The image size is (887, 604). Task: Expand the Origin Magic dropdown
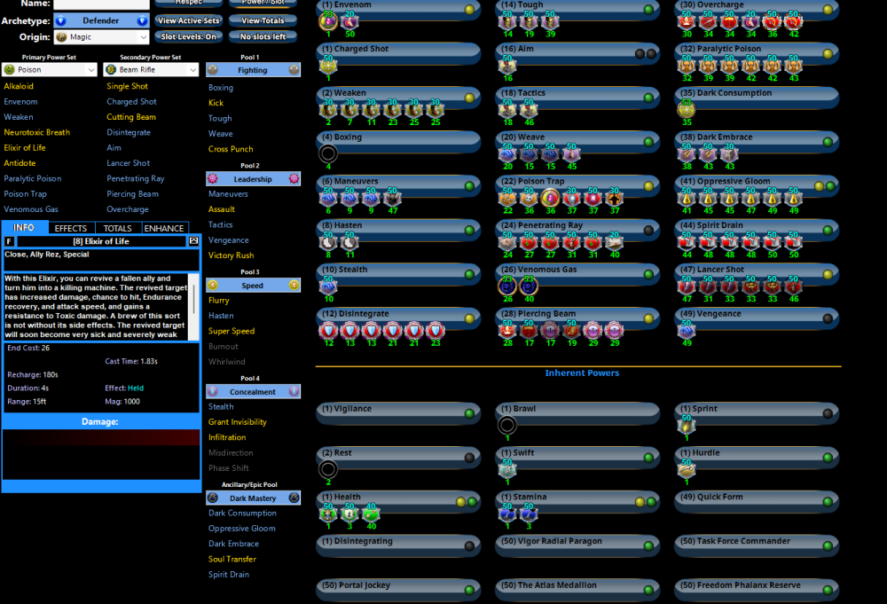pyautogui.click(x=101, y=37)
